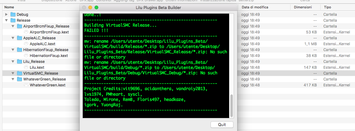The width and height of the screenshot is (355, 131).
Task: Click the Building VirtualSMC Release log line
Action: pos(120,25)
